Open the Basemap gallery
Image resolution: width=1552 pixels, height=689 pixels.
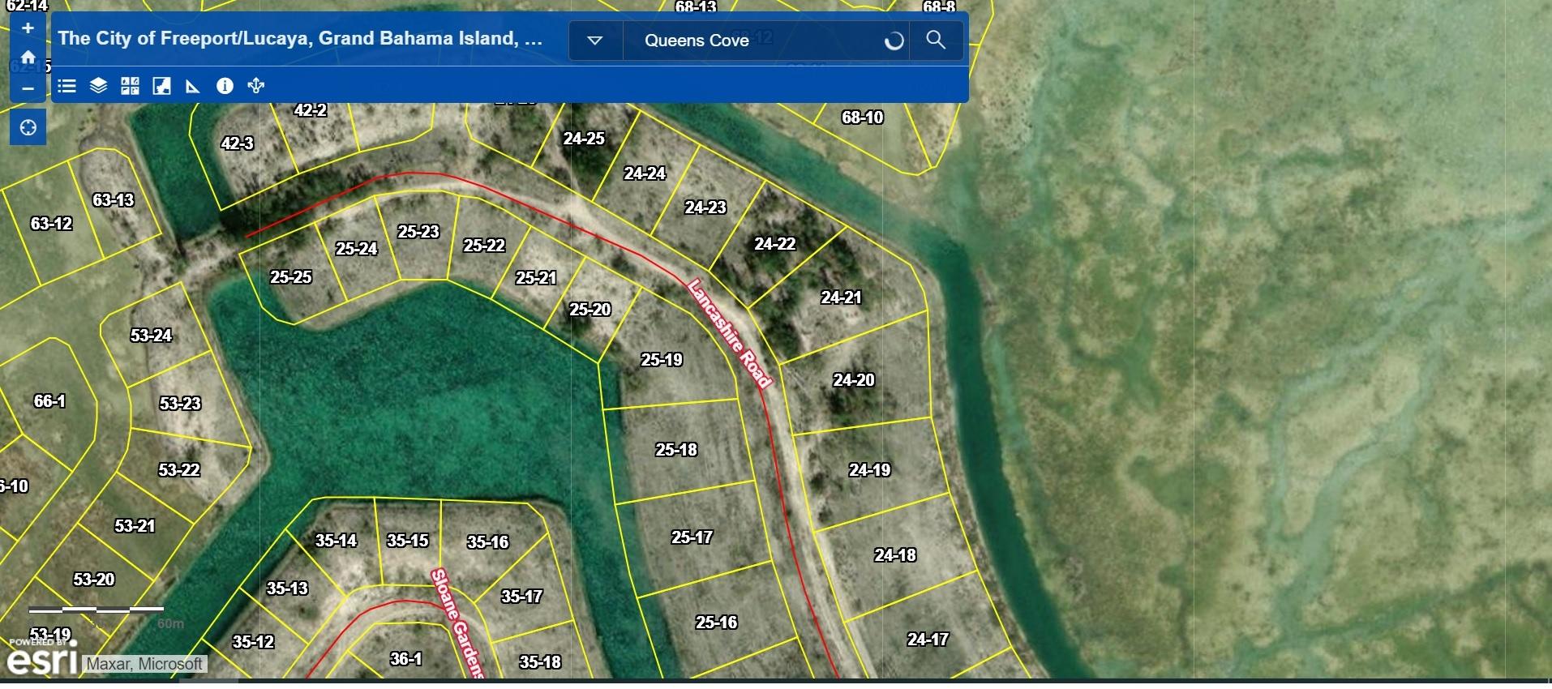(x=130, y=86)
